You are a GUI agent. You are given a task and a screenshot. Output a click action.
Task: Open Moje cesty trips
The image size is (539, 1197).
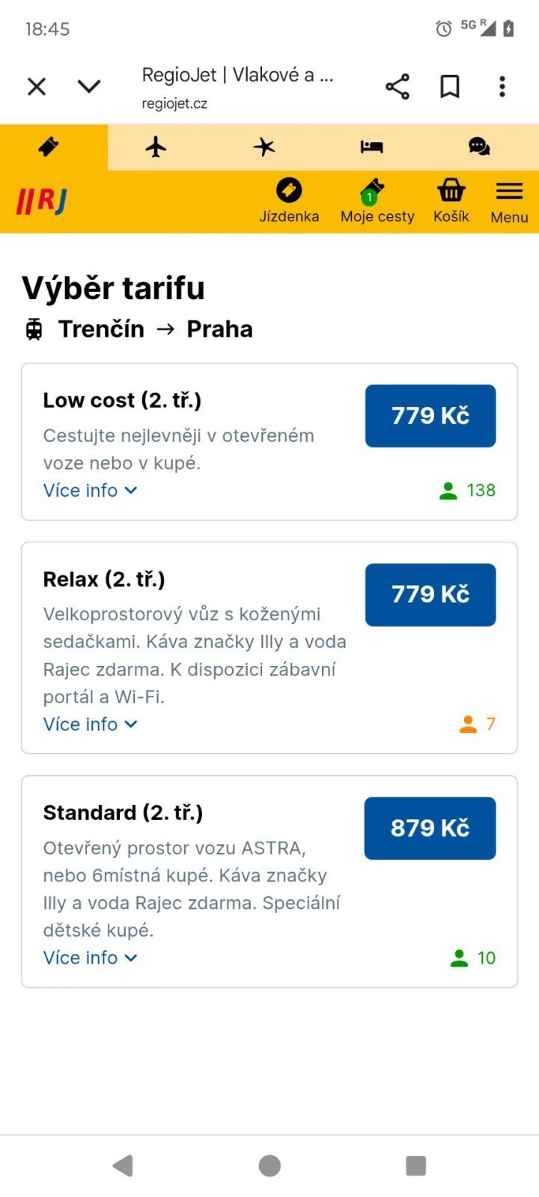coord(377,201)
